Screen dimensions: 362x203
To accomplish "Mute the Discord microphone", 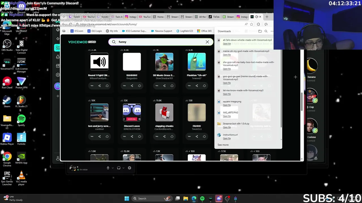I will click(x=108, y=168).
